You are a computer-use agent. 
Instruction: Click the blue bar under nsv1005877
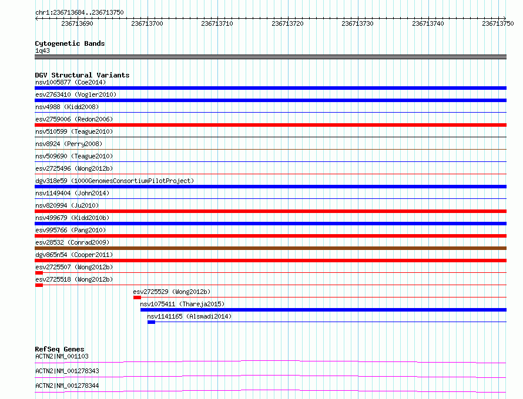tap(270, 88)
